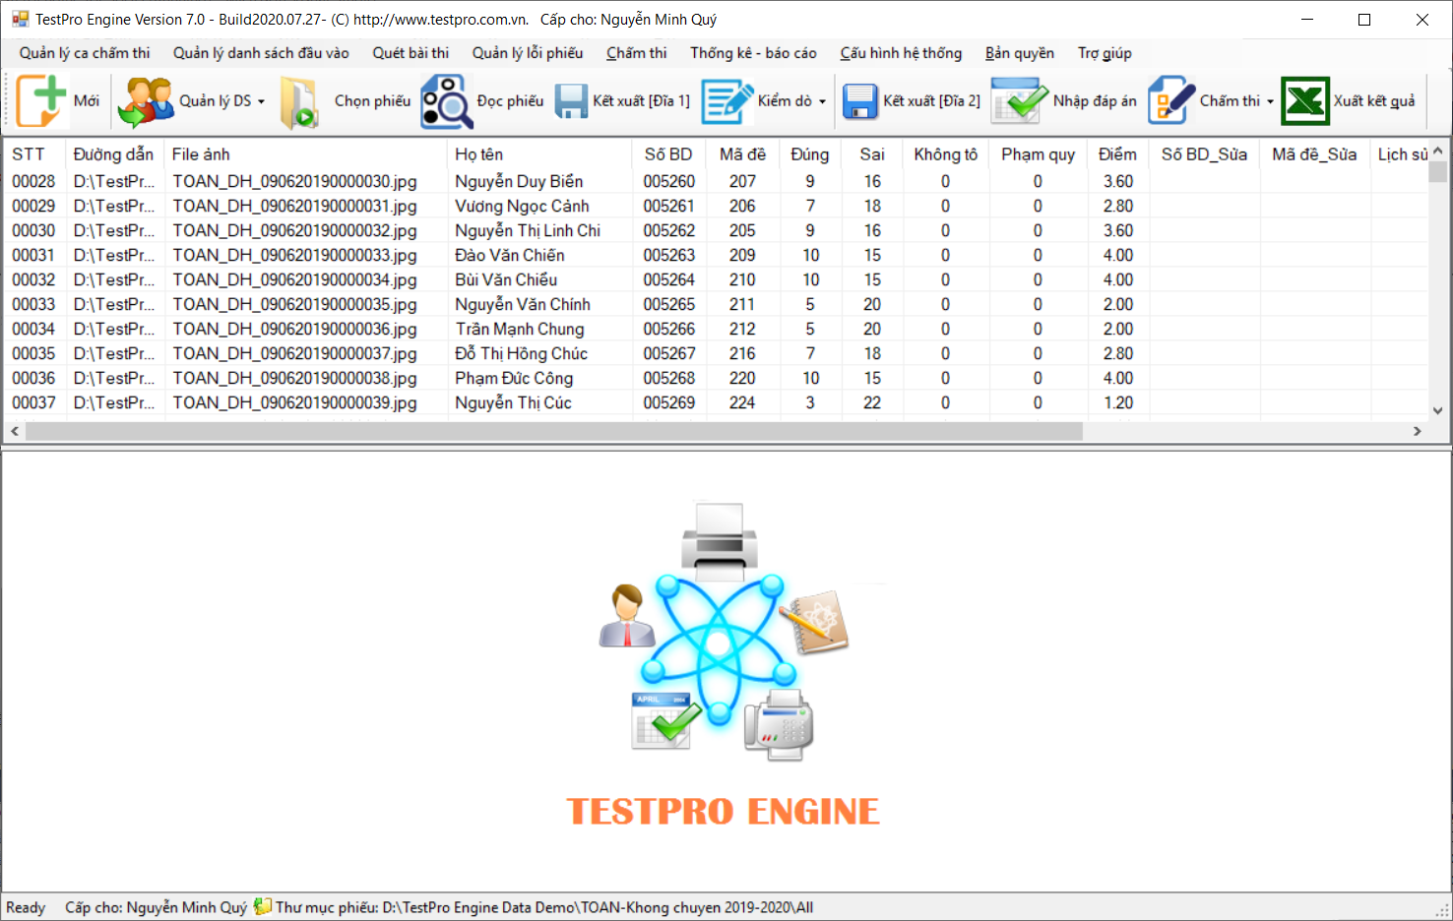The height and width of the screenshot is (921, 1453).
Task: Click the name Trần Mạnh Chung
Action: [520, 329]
